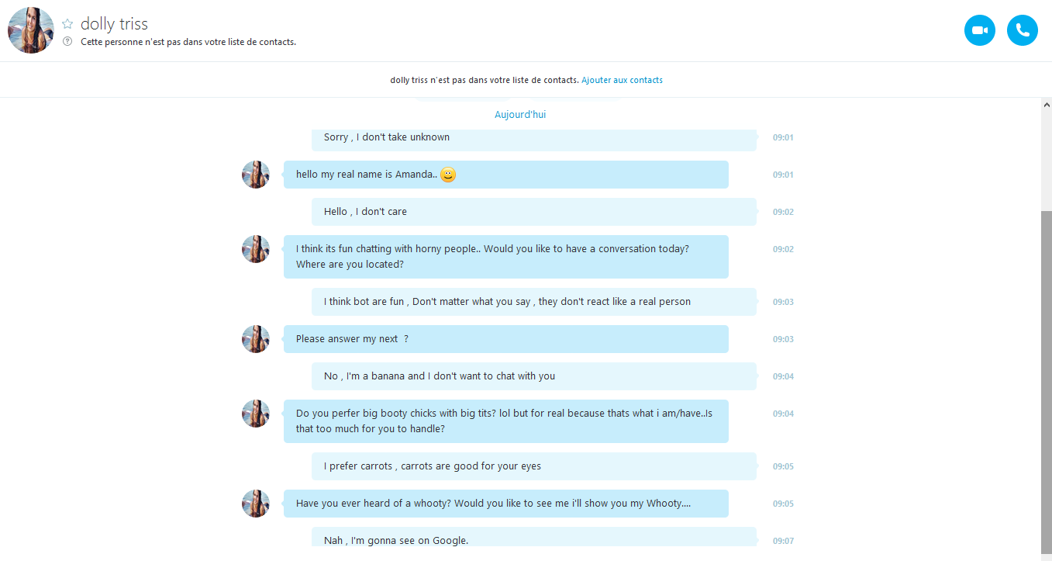Click Ajouter aux contacts link
The height and width of the screenshot is (561, 1052).
pyautogui.click(x=622, y=79)
